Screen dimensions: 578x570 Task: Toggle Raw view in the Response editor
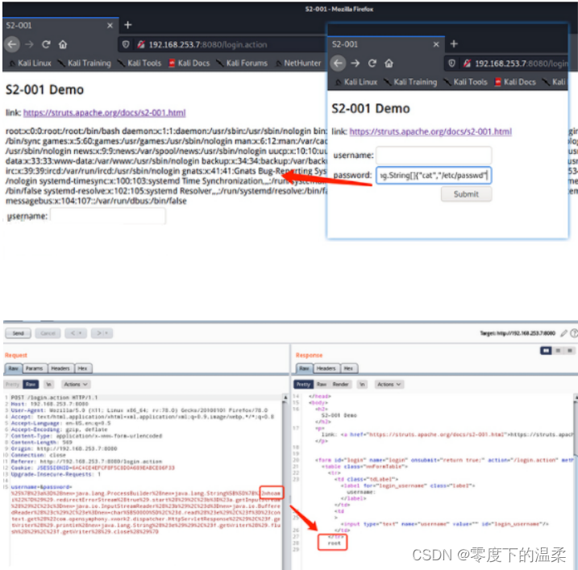(322, 385)
